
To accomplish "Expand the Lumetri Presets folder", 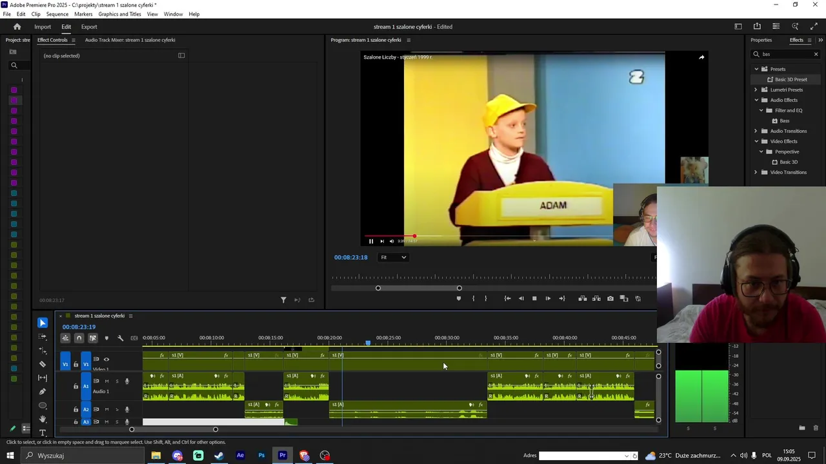I will [x=756, y=90].
